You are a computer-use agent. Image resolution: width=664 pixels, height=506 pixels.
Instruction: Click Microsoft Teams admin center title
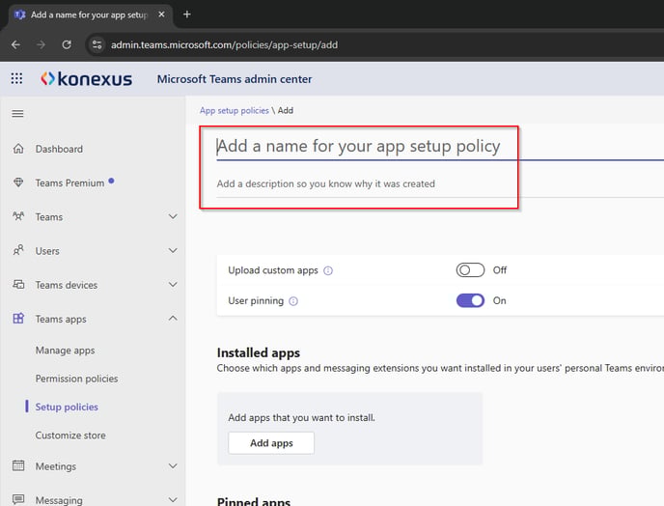[235, 79]
